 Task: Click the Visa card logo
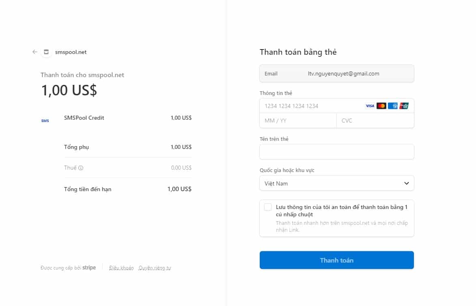click(370, 106)
